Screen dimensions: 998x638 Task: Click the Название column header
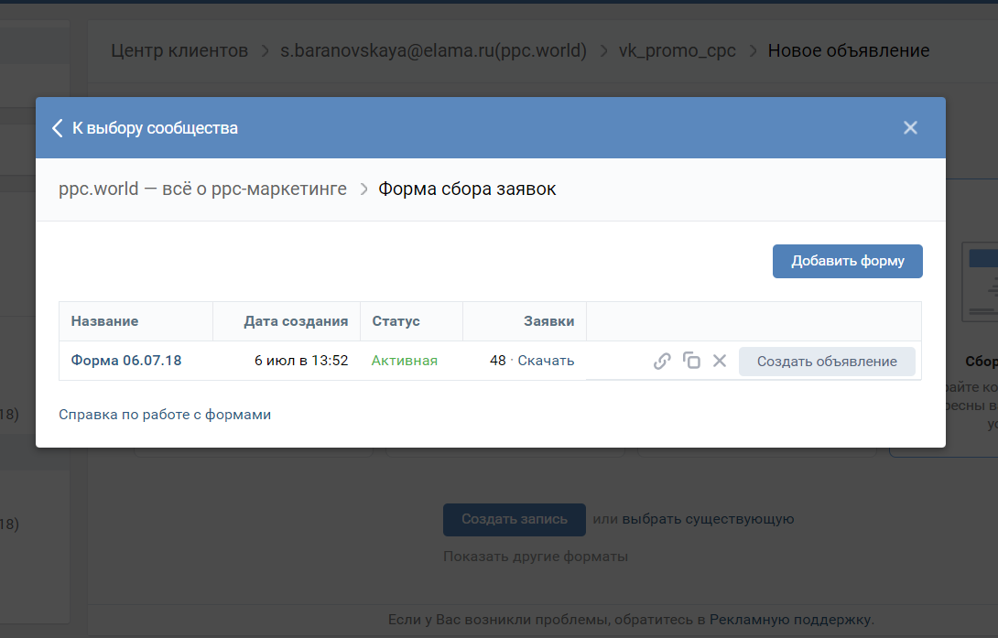104,321
